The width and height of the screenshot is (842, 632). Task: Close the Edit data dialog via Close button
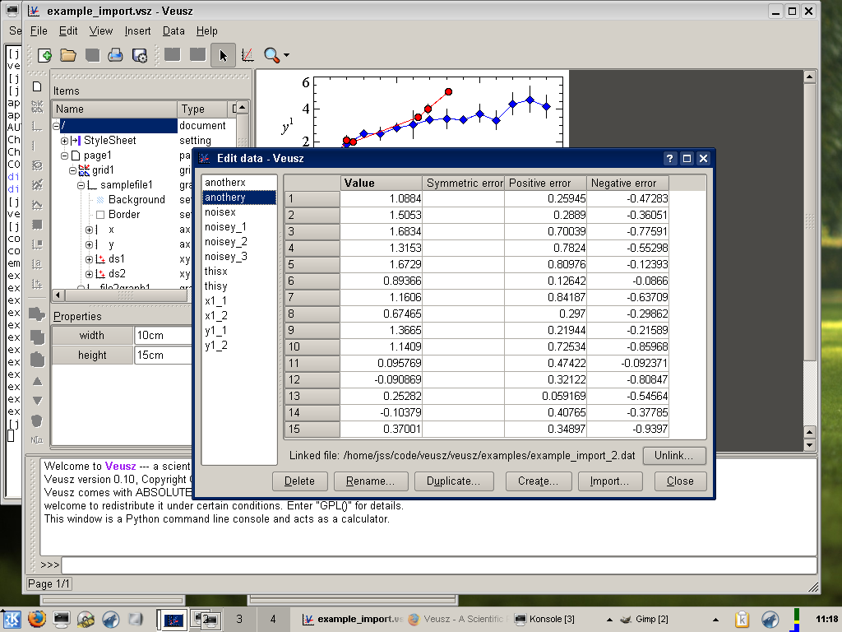pyautogui.click(x=680, y=481)
